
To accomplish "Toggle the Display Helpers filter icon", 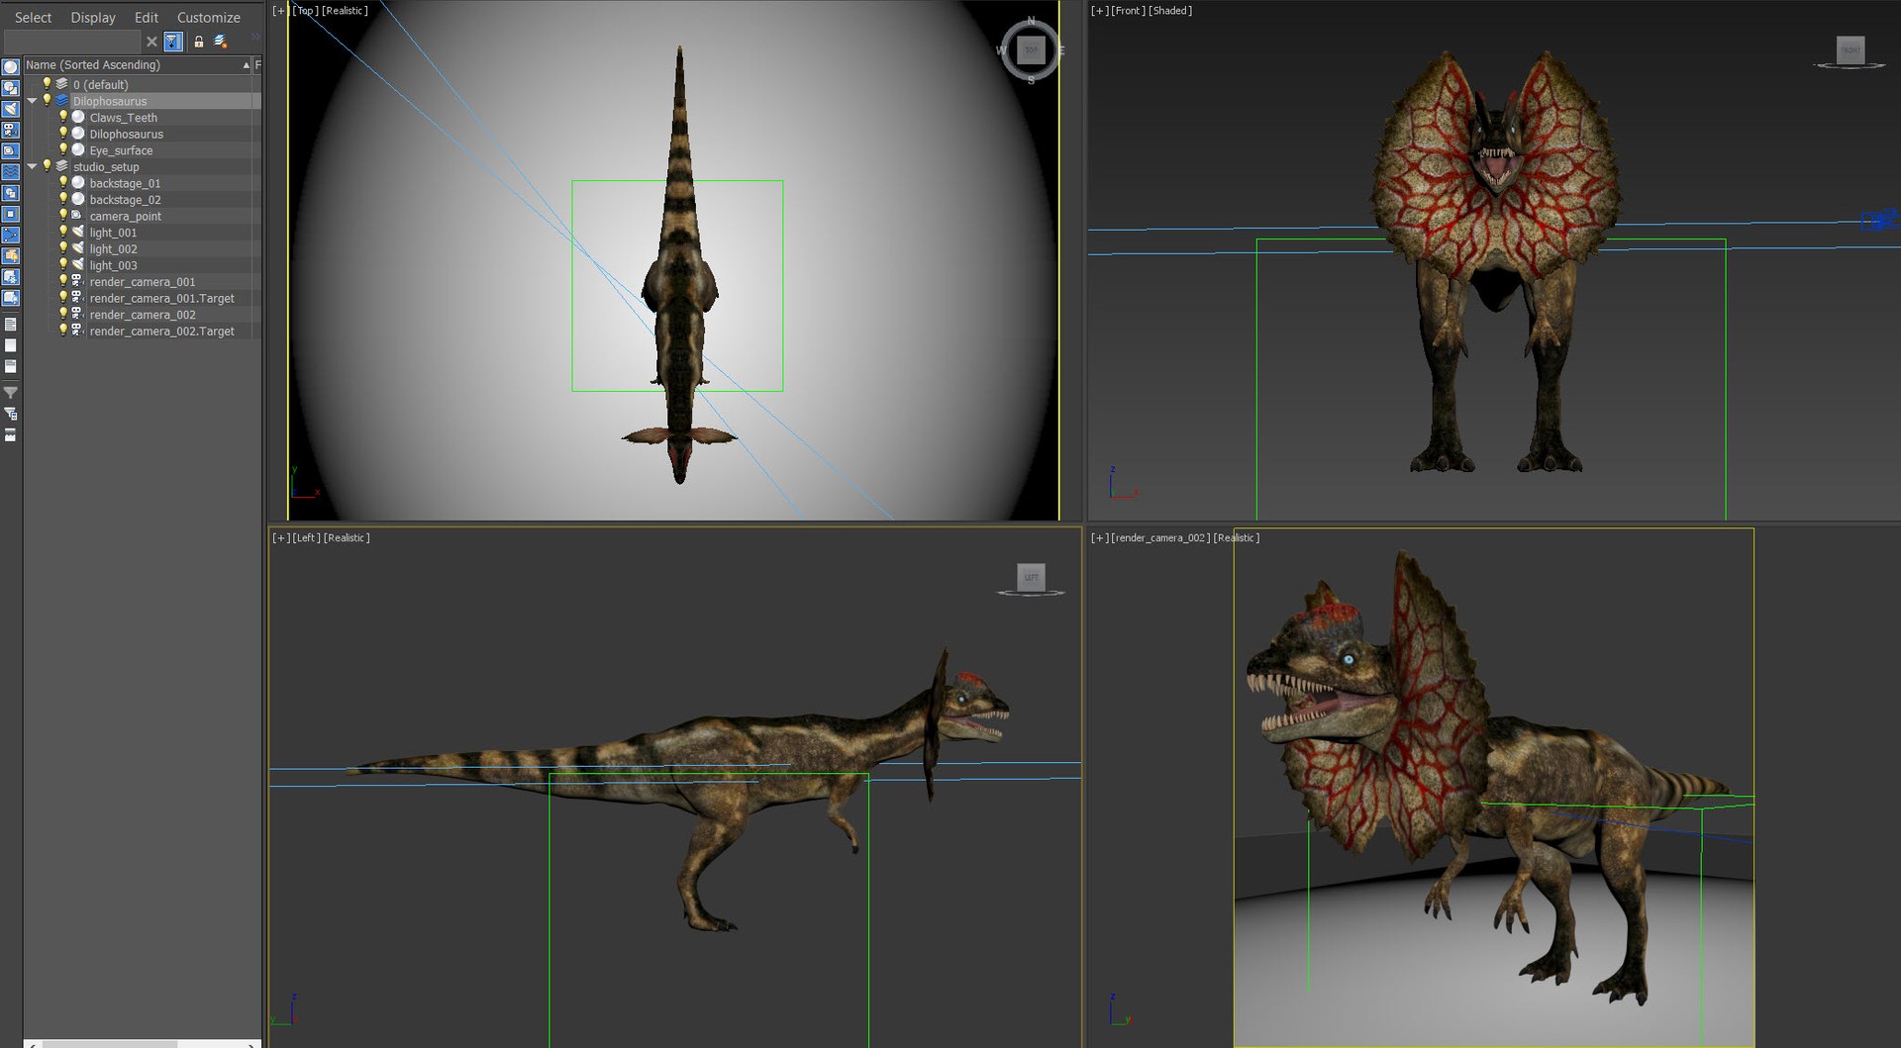I will tap(11, 151).
